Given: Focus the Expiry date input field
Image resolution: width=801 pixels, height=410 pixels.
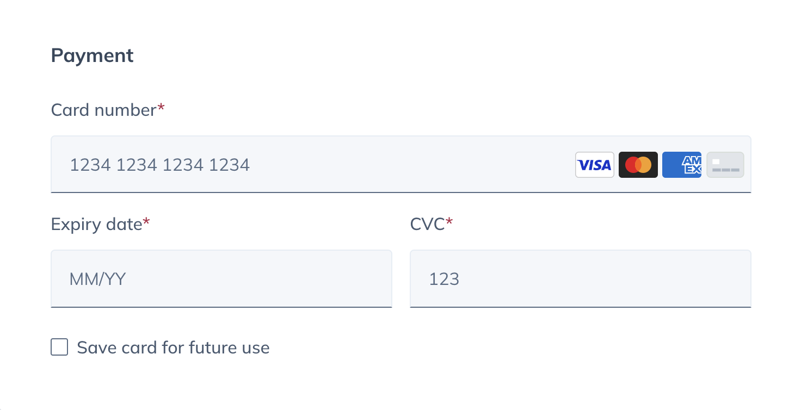Looking at the screenshot, I should pos(221,279).
